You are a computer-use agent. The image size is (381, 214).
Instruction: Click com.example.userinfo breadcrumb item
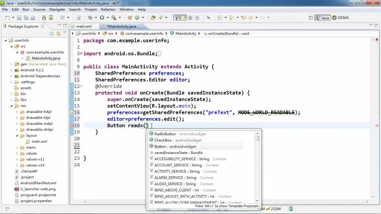tap(142, 33)
